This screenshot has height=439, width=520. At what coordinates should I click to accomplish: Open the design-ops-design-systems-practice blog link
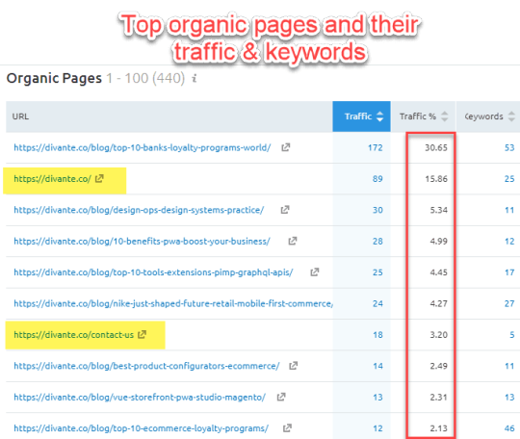(139, 210)
